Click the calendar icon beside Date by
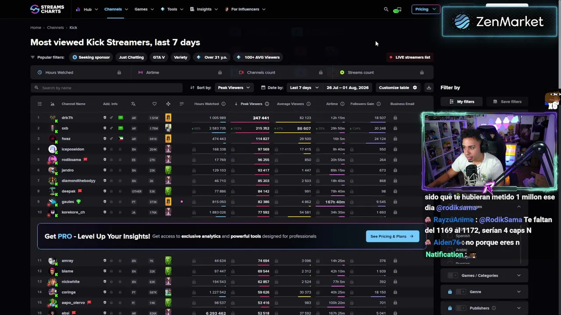 [x=263, y=87]
